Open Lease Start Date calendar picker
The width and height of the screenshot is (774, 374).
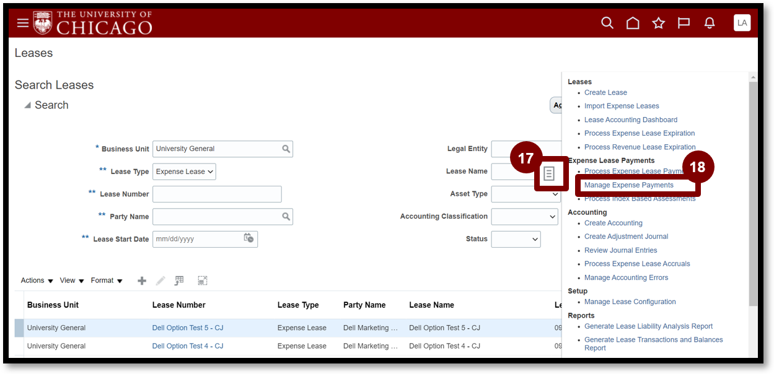248,238
